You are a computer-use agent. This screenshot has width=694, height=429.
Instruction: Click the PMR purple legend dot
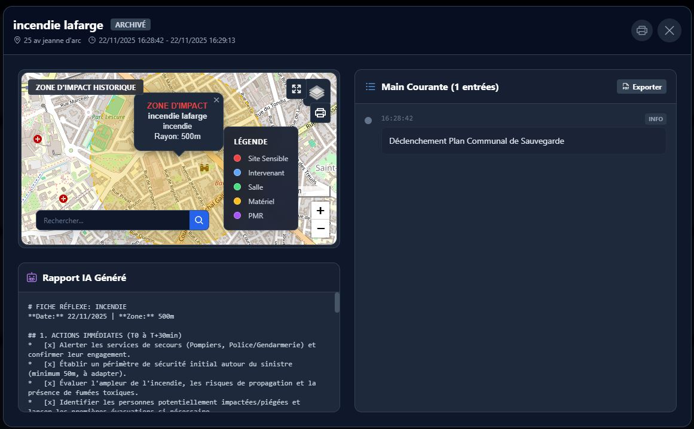click(x=237, y=216)
